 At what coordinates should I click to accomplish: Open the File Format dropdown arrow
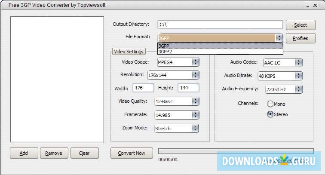point(279,38)
